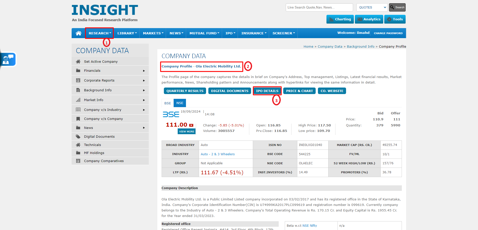The height and width of the screenshot is (230, 478).
Task: Click the Corporate Reports calendar icon
Action: pyautogui.click(x=78, y=80)
